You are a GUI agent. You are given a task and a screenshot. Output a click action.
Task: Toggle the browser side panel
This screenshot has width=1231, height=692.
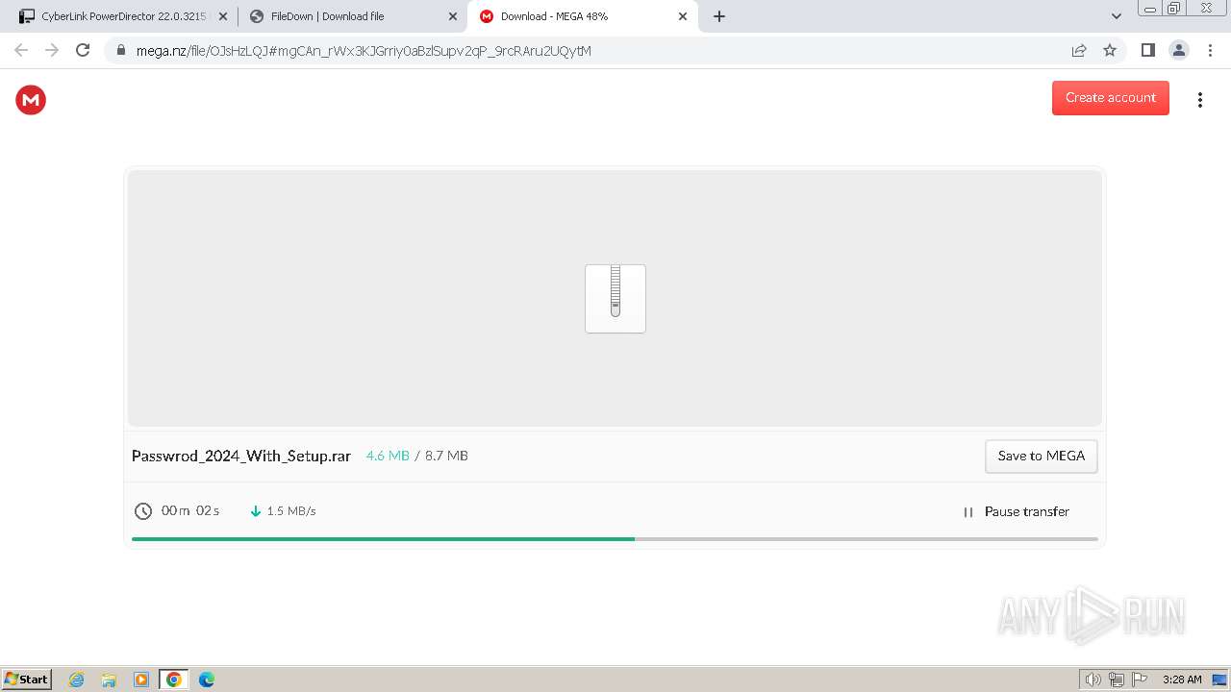1147,50
